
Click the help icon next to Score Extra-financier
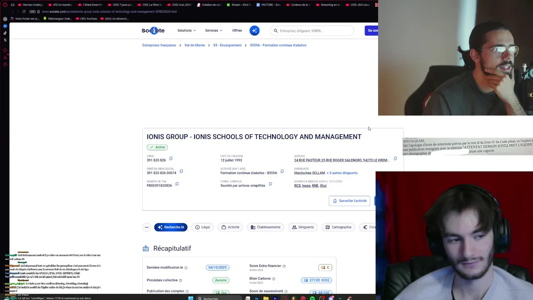click(x=284, y=266)
